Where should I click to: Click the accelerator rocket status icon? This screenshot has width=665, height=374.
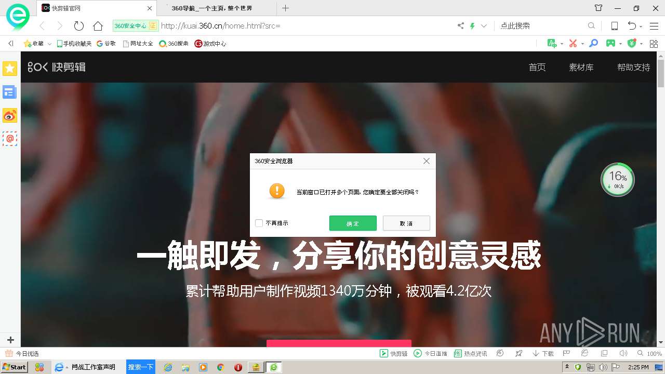click(518, 353)
